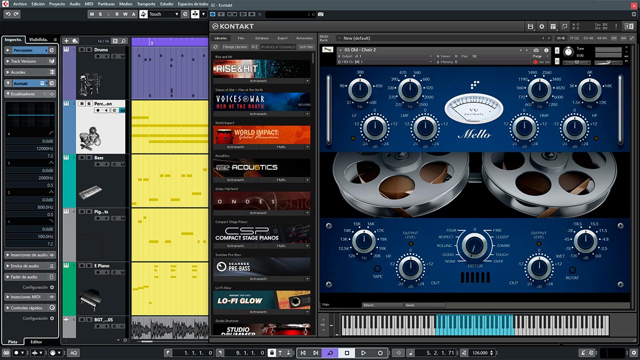640x360 pixels.
Task: Open the Purge dropdown menu
Action: click(539, 56)
